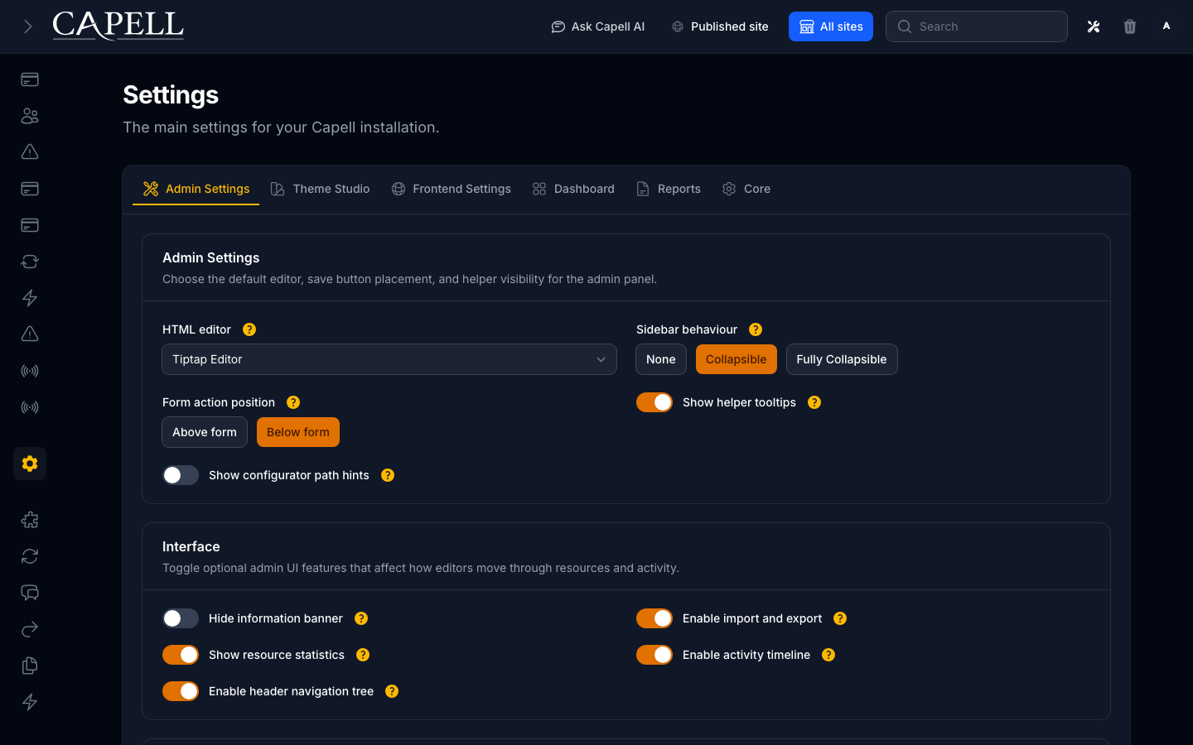Switch off Enable import and export
This screenshot has width=1193, height=745.
[x=654, y=618]
